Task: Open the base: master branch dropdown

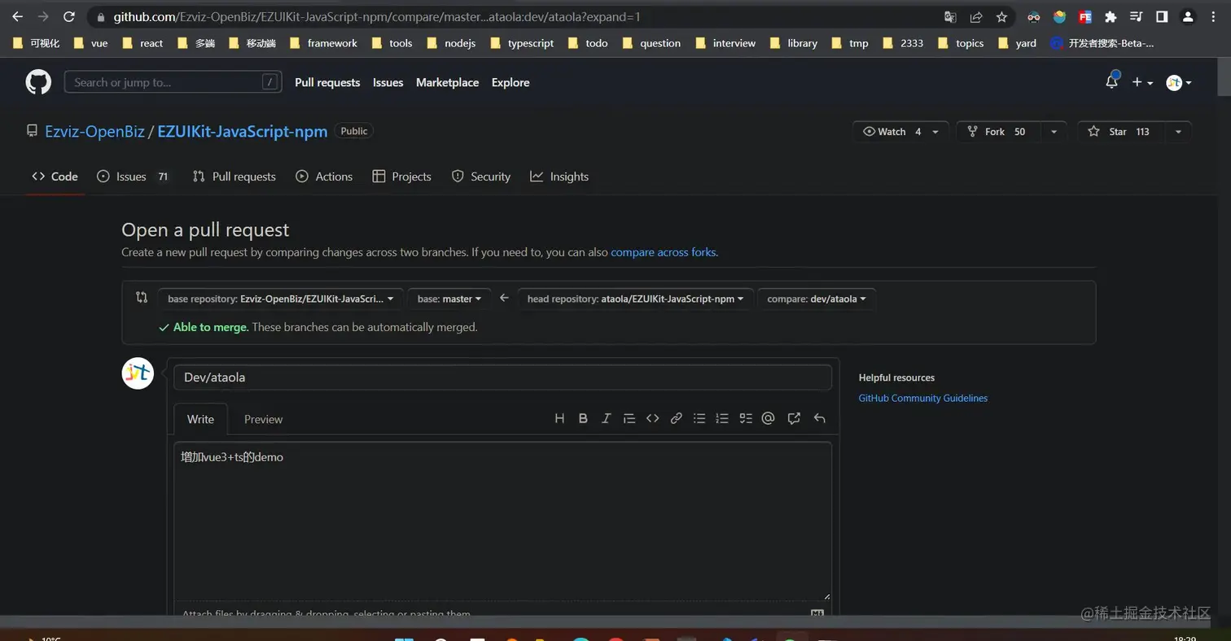Action: tap(449, 299)
